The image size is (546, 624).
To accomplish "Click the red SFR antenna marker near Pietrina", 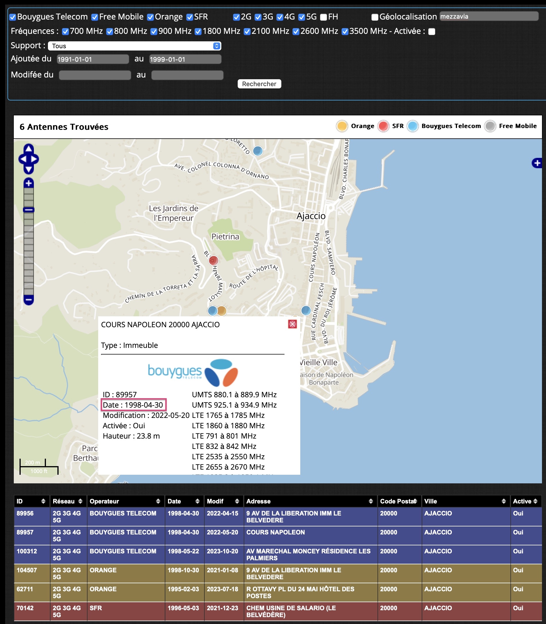I will tap(214, 261).
